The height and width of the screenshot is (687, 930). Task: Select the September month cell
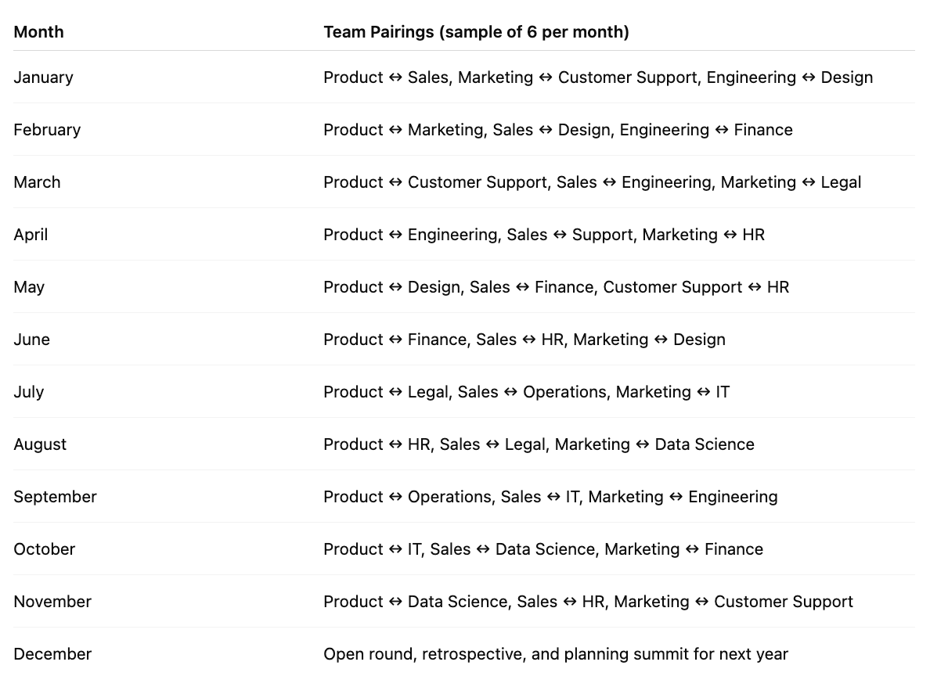(x=55, y=497)
